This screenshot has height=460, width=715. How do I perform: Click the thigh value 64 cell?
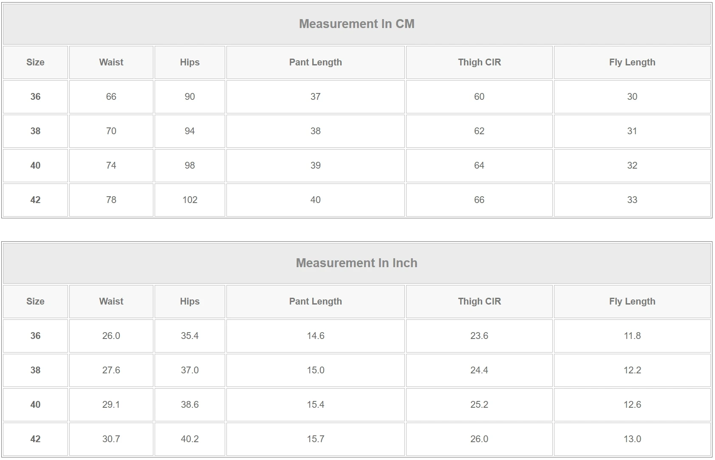tap(479, 166)
